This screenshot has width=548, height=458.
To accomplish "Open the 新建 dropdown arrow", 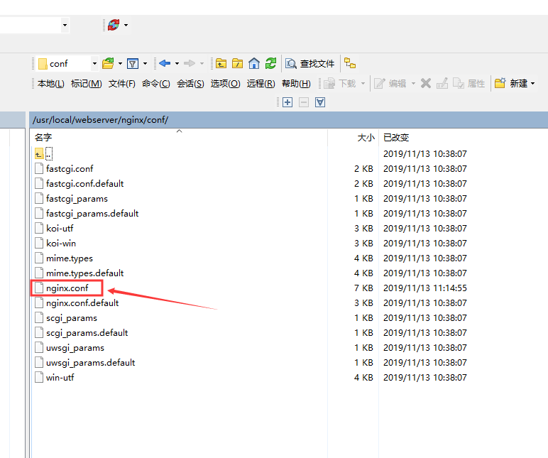I will tap(532, 84).
